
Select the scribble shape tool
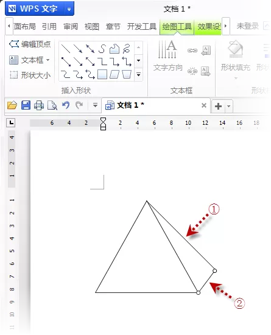pyautogui.click(x=127, y=49)
